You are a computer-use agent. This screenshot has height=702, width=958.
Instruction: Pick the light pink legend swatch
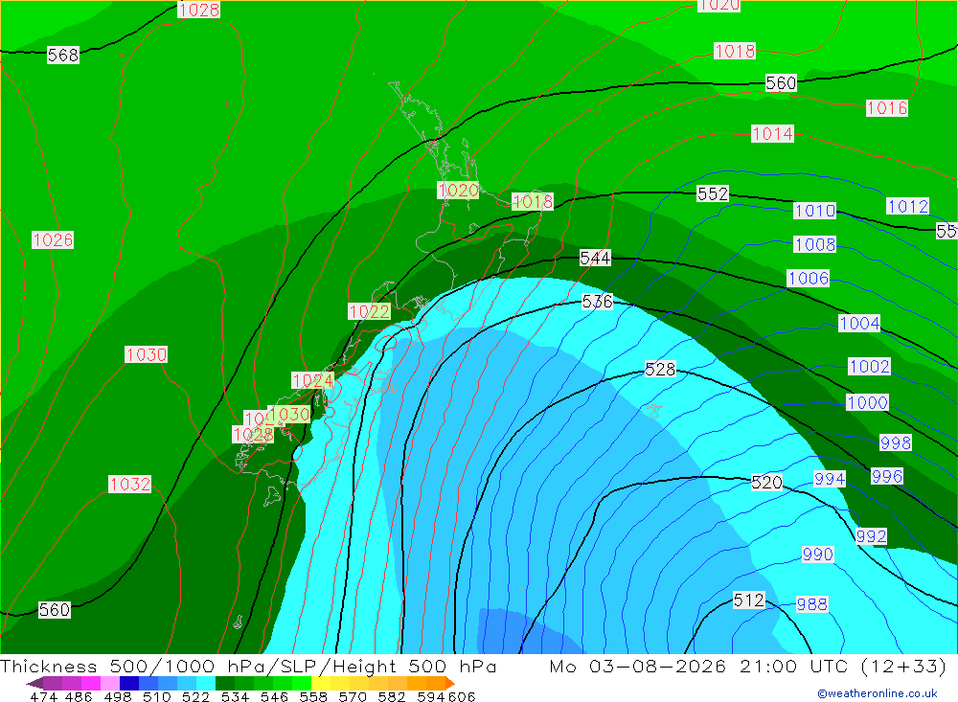pyautogui.click(x=110, y=683)
